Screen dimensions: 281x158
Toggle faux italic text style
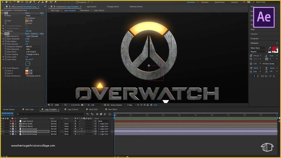(258, 76)
